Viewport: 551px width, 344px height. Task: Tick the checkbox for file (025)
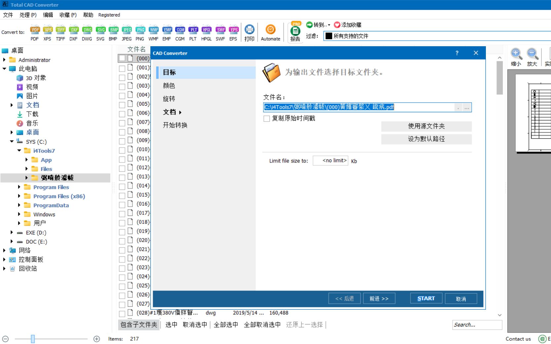point(122,286)
